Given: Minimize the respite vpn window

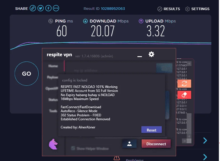Looking at the screenshot, I should click(140, 56).
